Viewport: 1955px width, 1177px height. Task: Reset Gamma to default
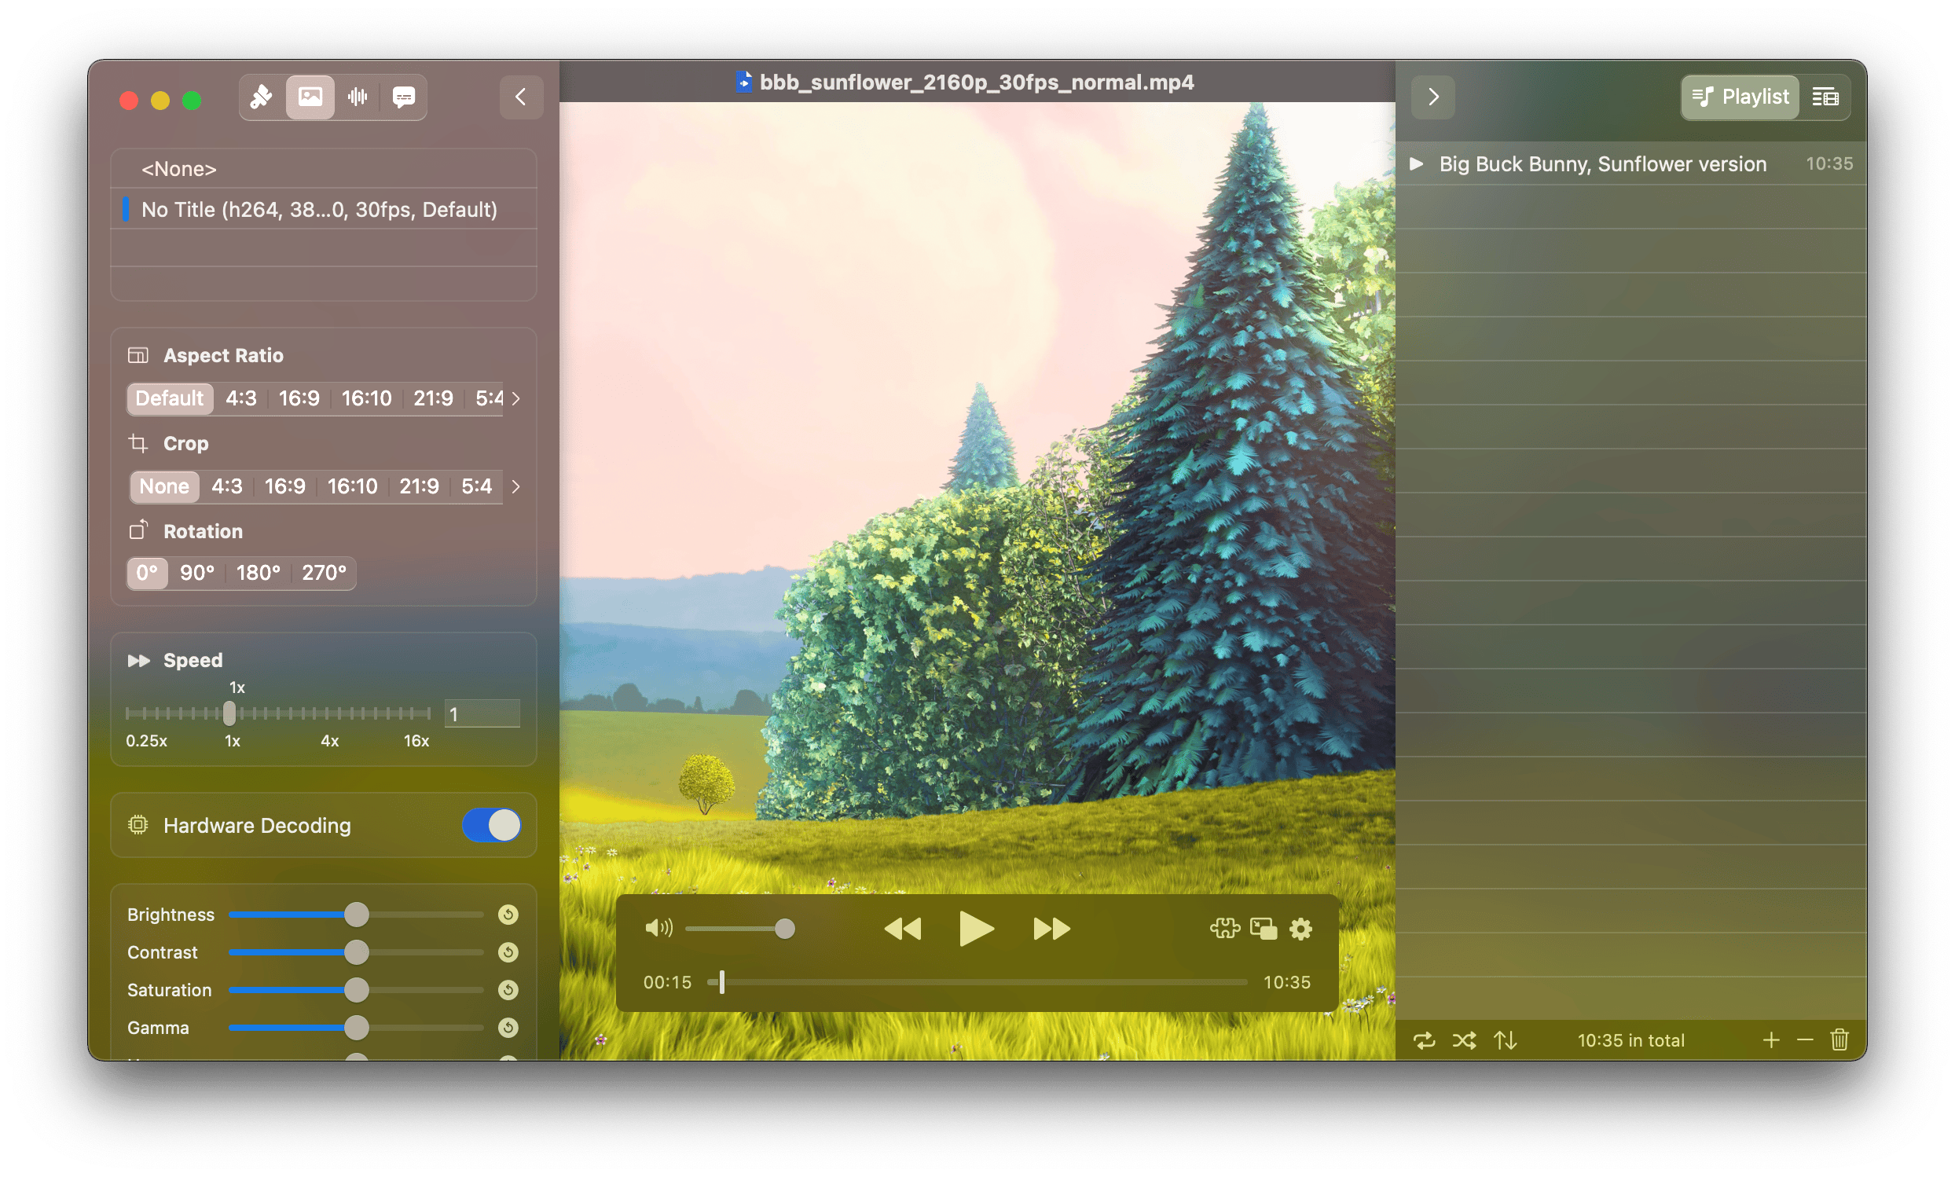508,1027
